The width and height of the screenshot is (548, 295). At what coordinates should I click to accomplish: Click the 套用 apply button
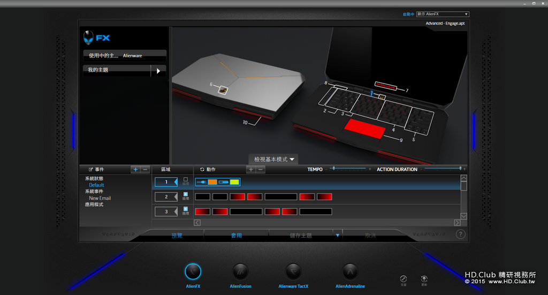point(236,235)
